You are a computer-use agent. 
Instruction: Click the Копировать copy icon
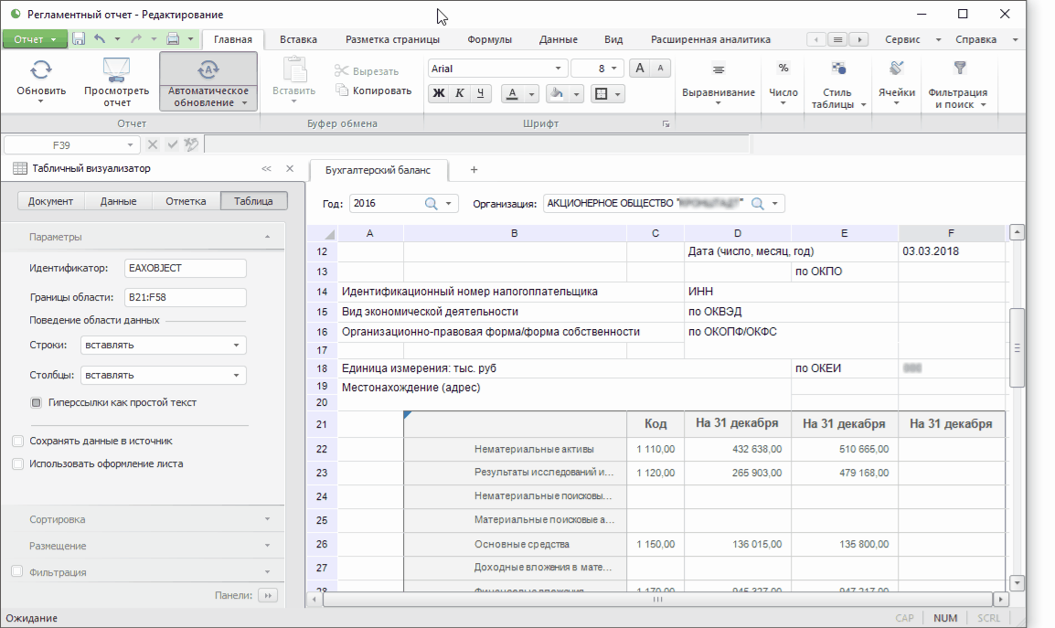click(x=343, y=90)
